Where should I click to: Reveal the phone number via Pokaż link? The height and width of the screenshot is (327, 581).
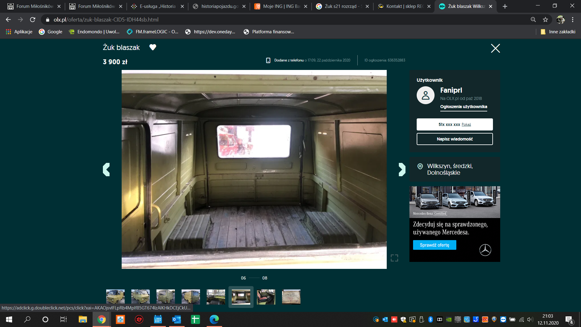tap(466, 124)
